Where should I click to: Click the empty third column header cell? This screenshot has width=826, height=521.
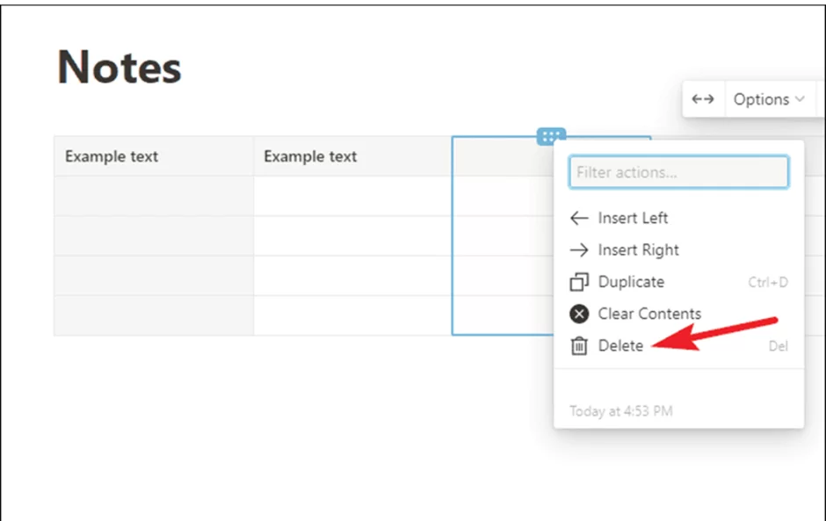click(x=502, y=156)
